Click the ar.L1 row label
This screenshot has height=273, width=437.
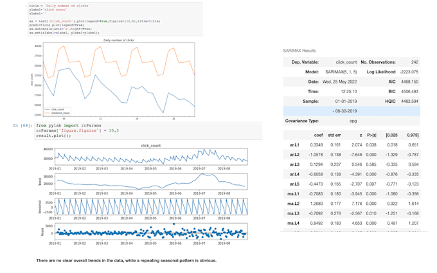point(294,145)
